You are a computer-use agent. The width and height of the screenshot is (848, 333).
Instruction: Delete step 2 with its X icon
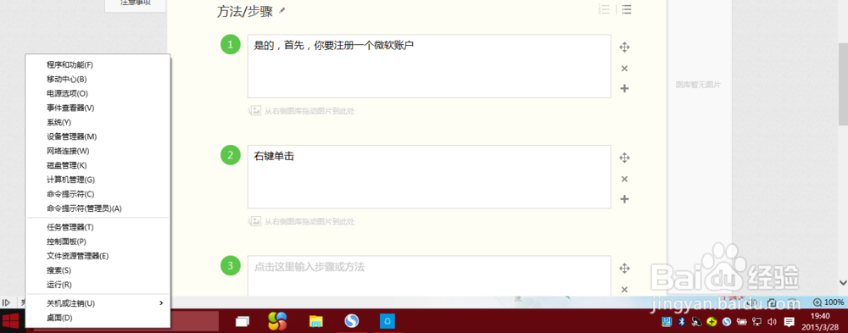coord(624,179)
